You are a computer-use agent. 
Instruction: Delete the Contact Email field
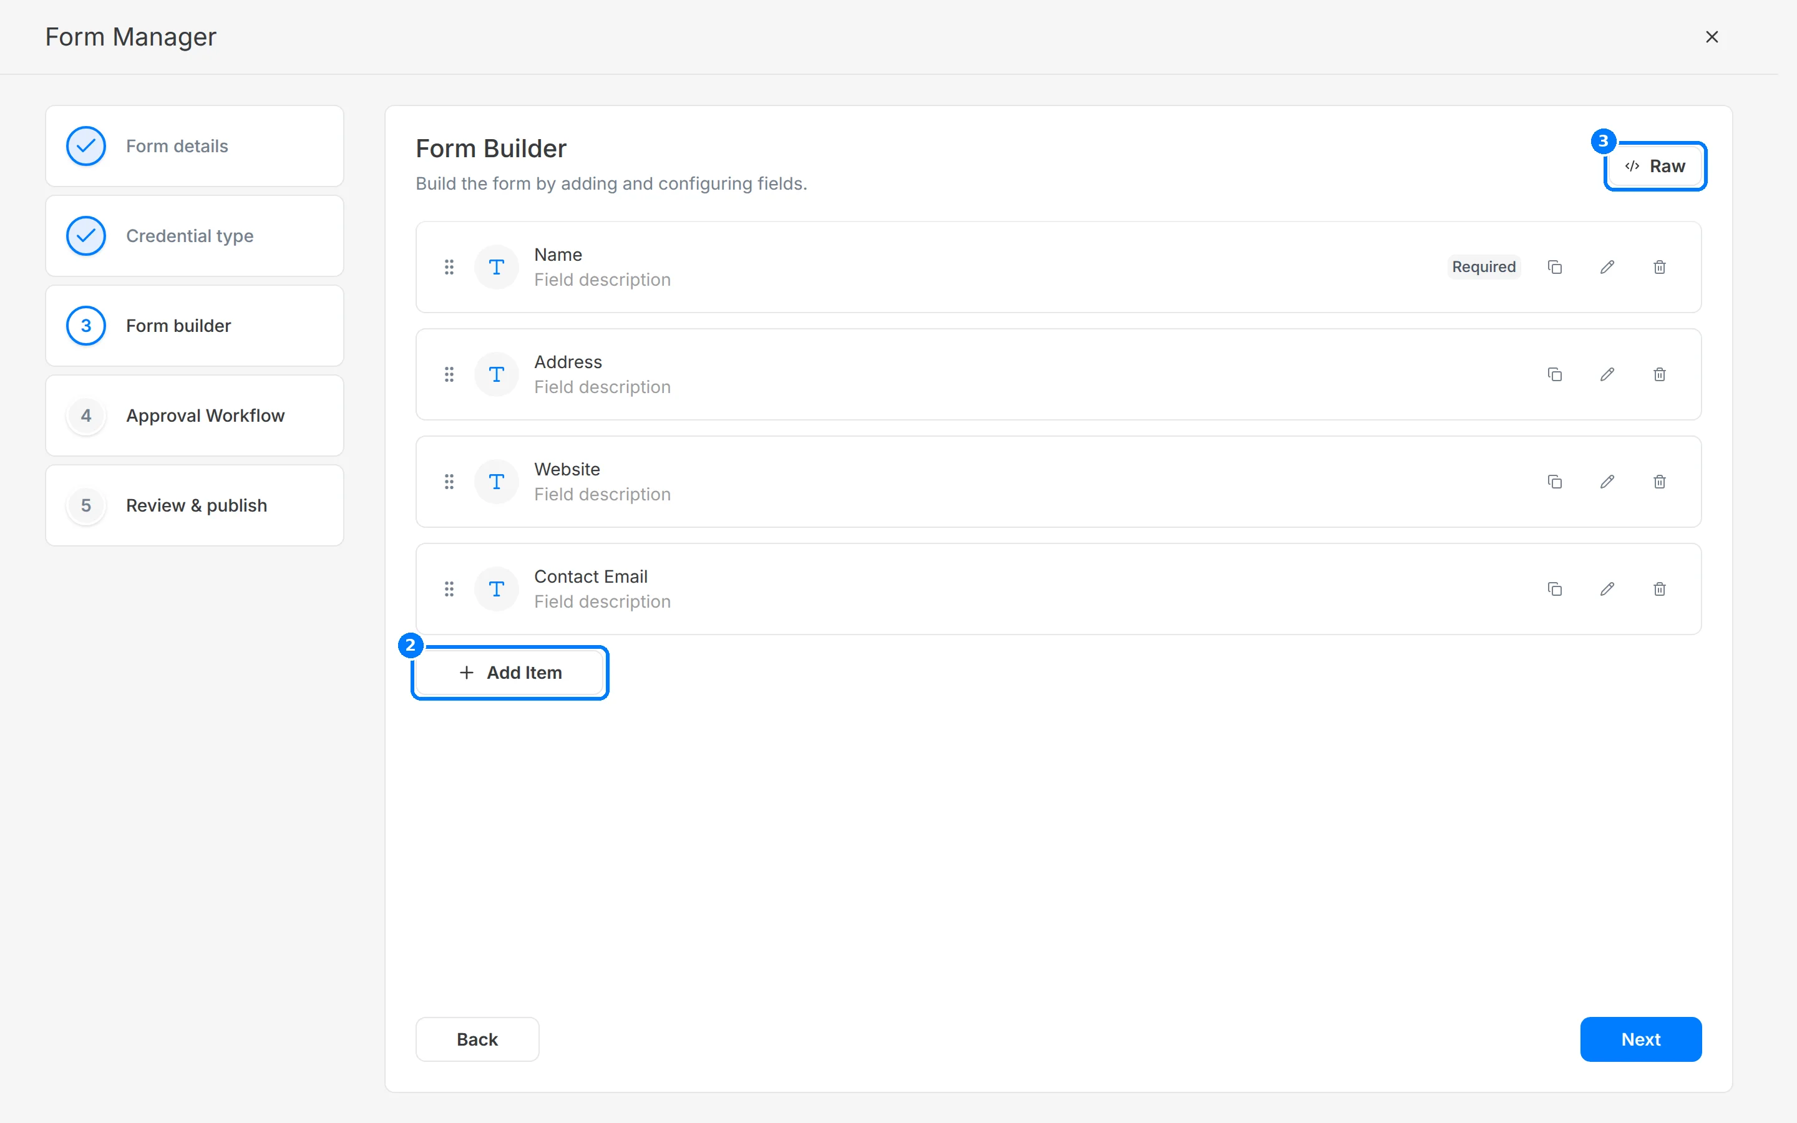[x=1660, y=589]
